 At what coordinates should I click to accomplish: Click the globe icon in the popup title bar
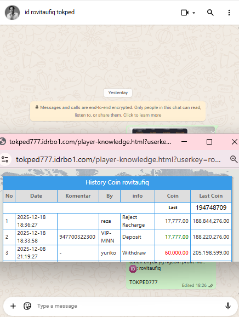coord(3,141)
